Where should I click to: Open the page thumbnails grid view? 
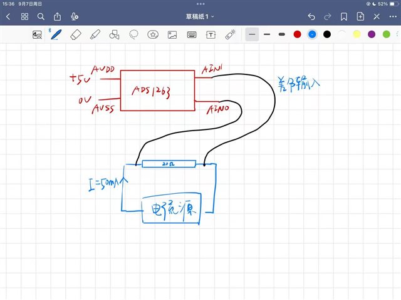click(24, 17)
